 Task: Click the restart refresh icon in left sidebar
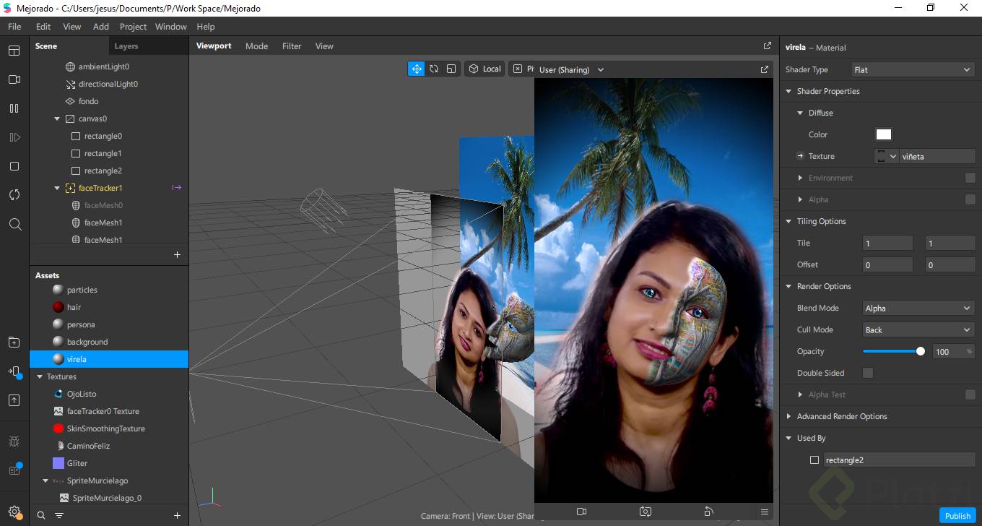[x=14, y=195]
